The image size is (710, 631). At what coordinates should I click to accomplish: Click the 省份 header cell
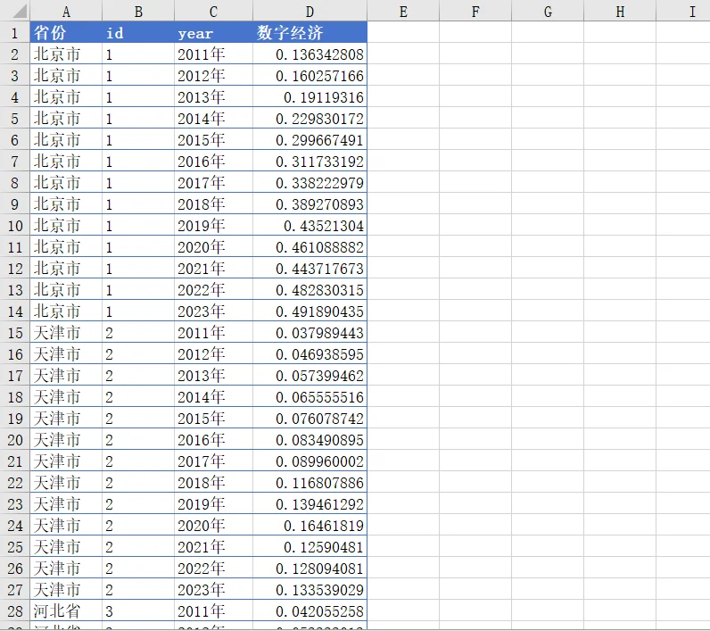(x=66, y=33)
